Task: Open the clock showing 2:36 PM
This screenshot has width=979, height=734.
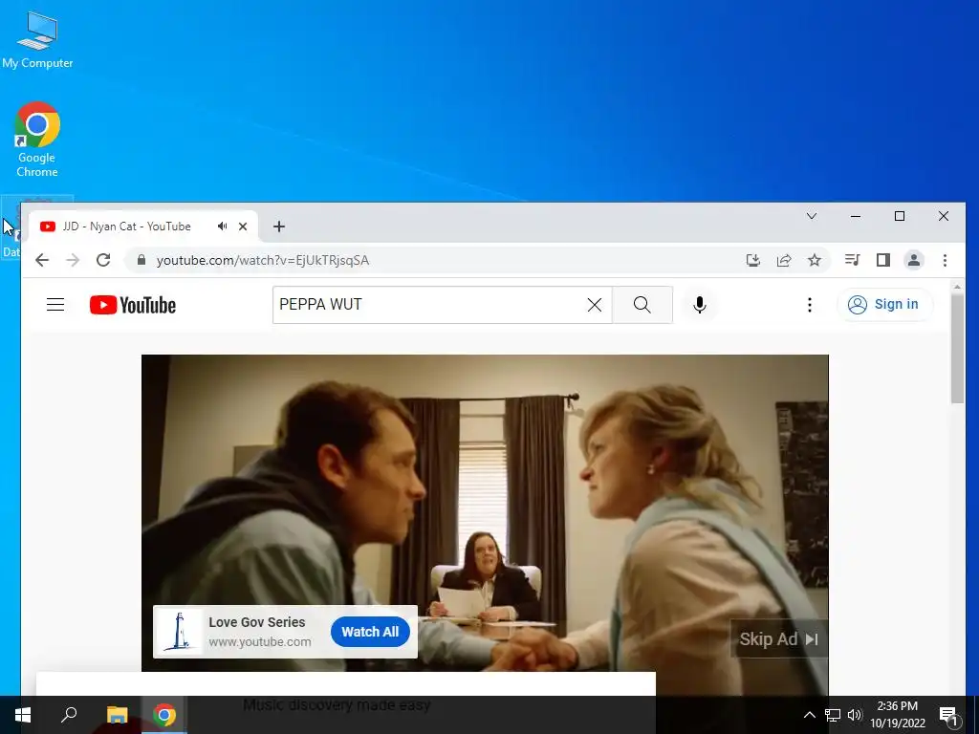Action: click(x=897, y=715)
